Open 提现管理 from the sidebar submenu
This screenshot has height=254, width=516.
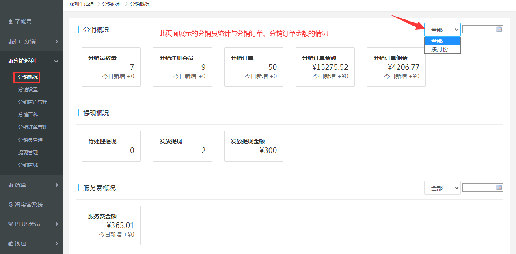(28, 153)
